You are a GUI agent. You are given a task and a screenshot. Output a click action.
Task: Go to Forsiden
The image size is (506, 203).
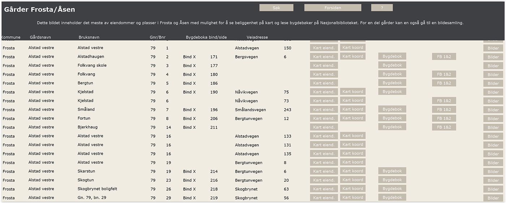333,8
